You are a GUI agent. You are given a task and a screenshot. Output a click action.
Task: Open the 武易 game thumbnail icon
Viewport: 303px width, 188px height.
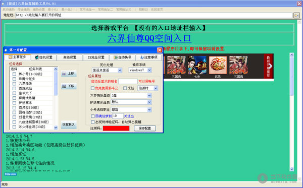218,65
